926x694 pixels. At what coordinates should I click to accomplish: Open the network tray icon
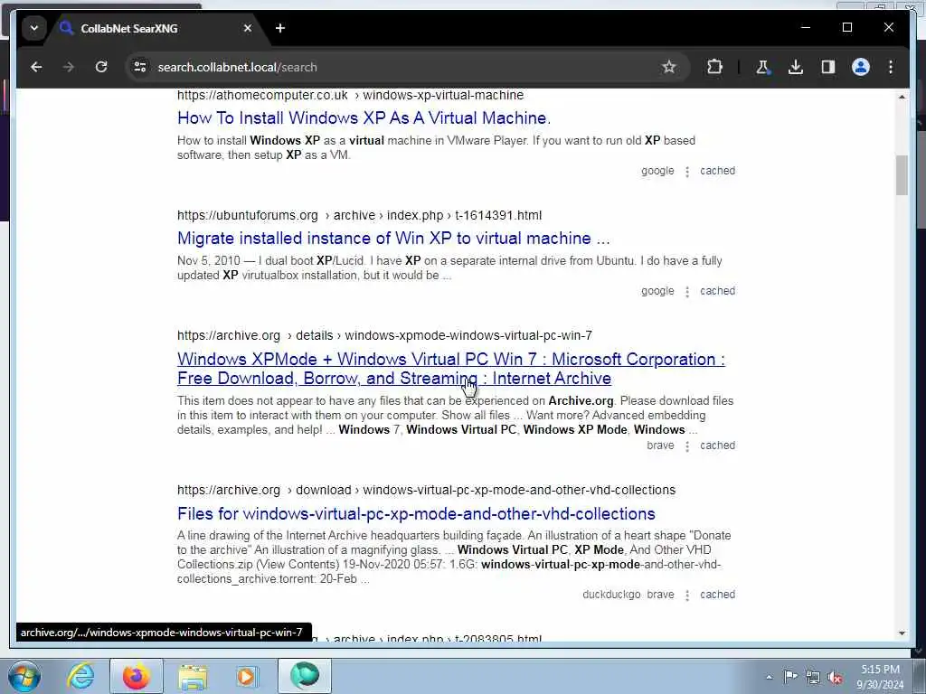(x=813, y=677)
